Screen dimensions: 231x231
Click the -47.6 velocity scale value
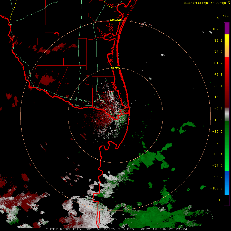pyautogui.click(x=217, y=143)
